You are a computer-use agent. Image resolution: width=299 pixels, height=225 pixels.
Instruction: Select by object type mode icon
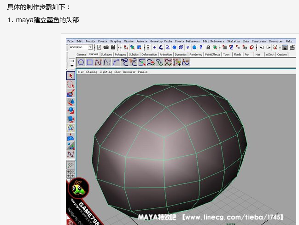[x=132, y=47]
